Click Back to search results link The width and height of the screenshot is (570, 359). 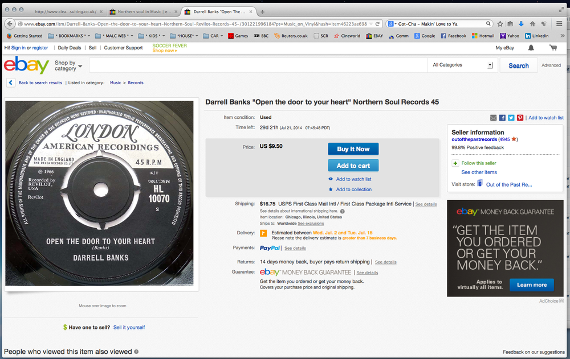point(40,82)
